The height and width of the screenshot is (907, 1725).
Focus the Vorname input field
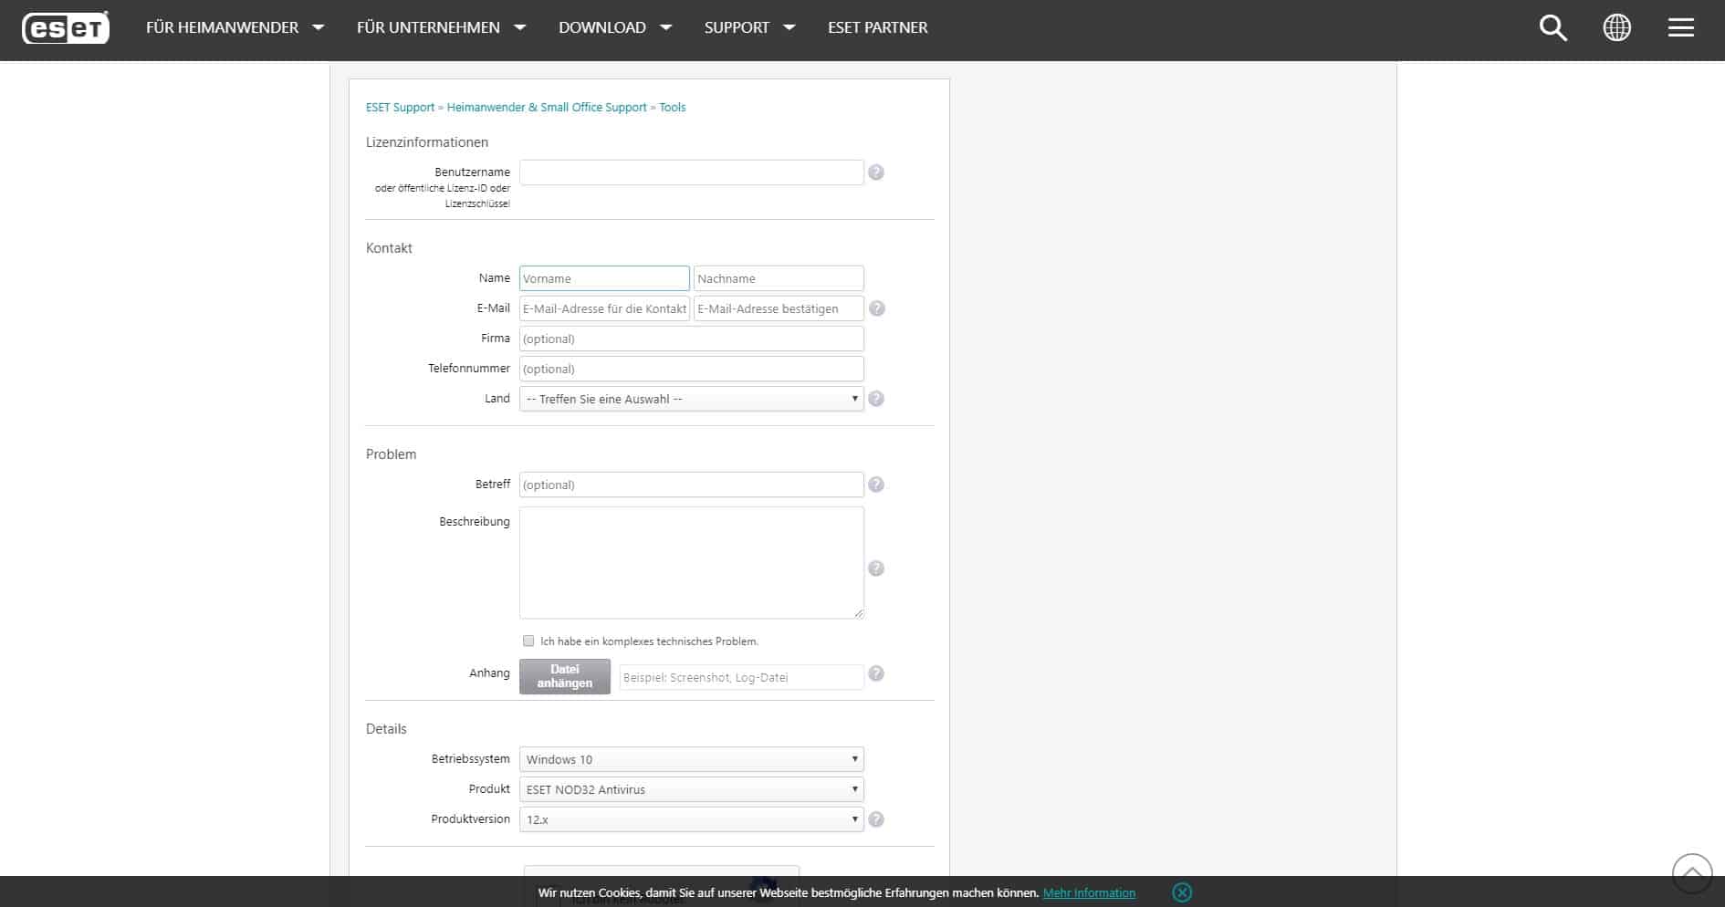point(604,278)
